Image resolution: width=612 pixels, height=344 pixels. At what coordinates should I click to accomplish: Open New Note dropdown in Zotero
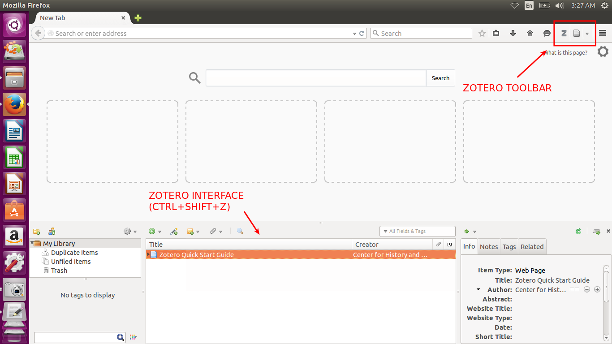(x=193, y=231)
